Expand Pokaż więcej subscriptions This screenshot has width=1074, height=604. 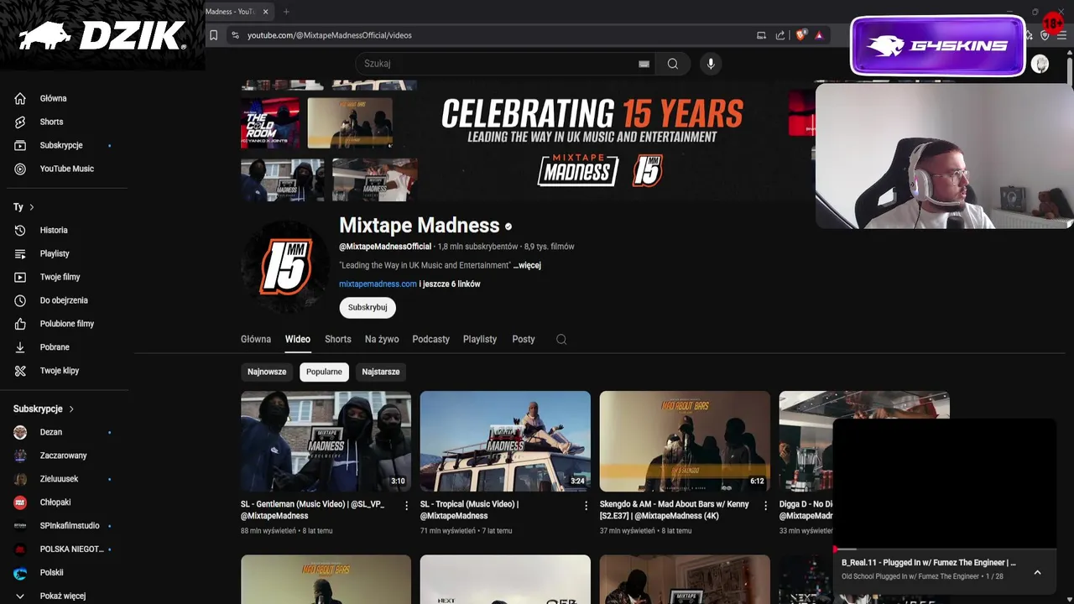click(64, 596)
